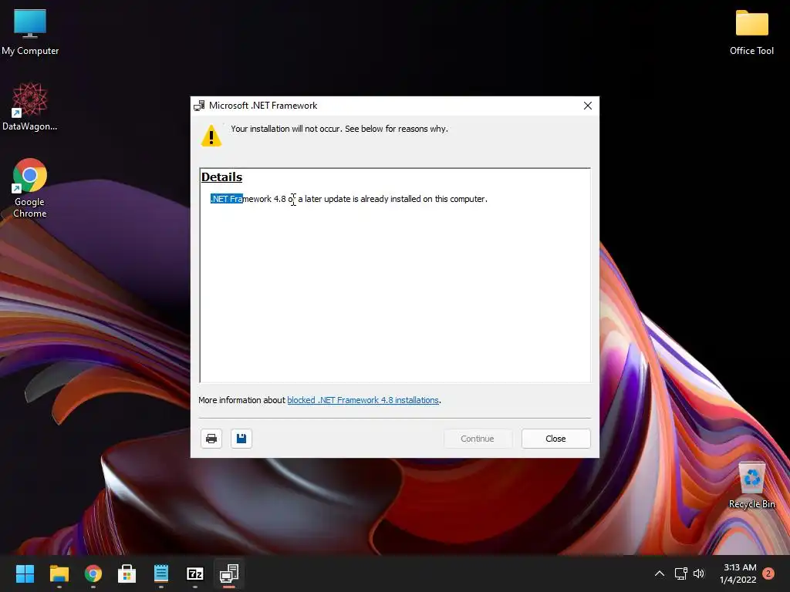Click the Details heading text
Image resolution: width=790 pixels, height=592 pixels.
tap(221, 177)
